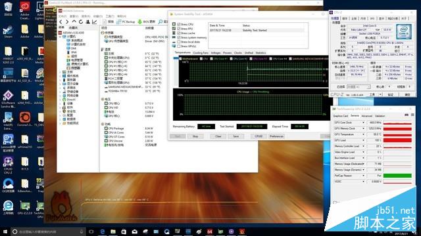Toggle CPU Core #4 graph legend checkbox
Viewport: 421px width, 236px height.
pyautogui.click(x=270, y=58)
